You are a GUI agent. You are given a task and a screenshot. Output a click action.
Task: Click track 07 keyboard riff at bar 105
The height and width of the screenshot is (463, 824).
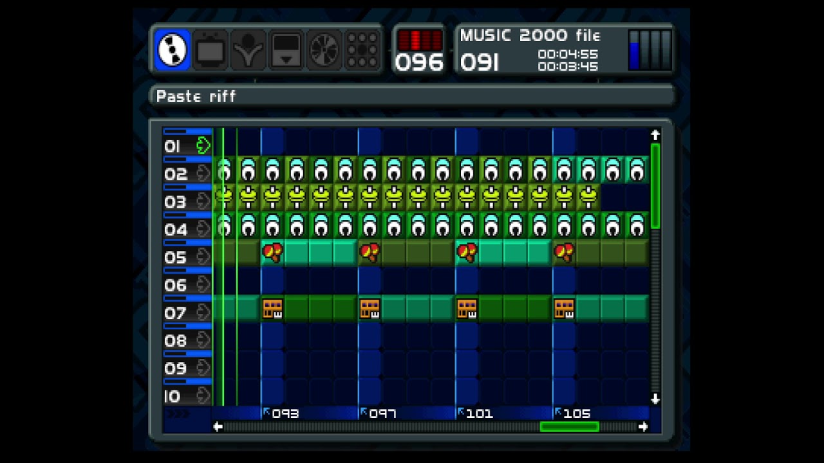point(564,309)
